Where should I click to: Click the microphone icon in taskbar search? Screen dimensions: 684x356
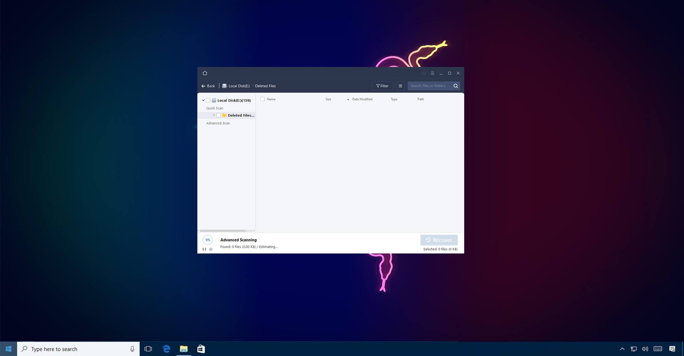tap(132, 349)
